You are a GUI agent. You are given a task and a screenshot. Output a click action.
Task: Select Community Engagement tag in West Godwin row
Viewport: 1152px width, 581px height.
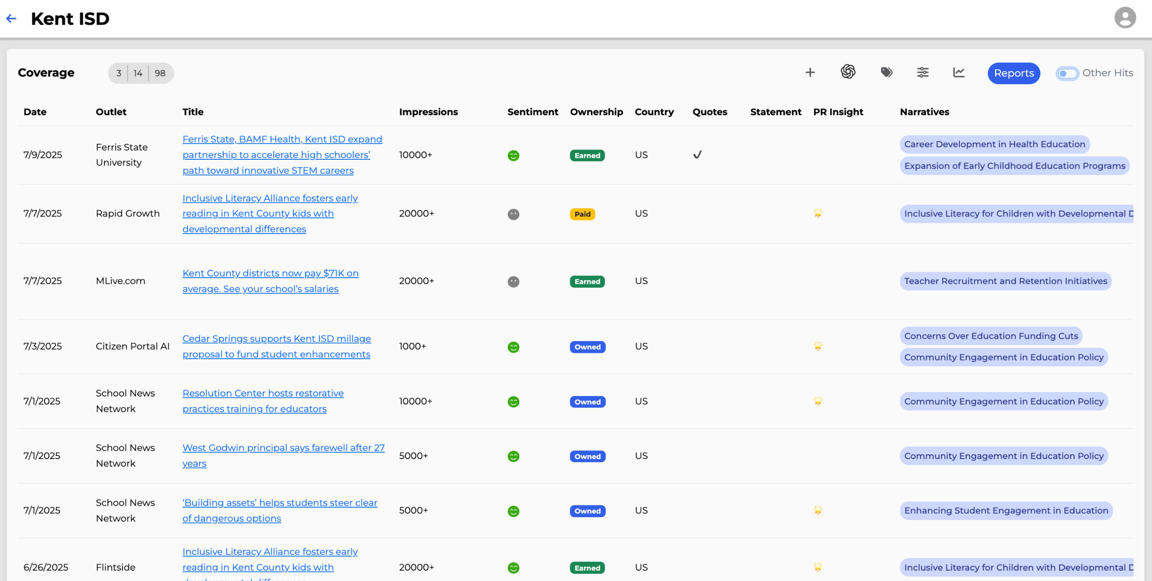tap(1003, 456)
